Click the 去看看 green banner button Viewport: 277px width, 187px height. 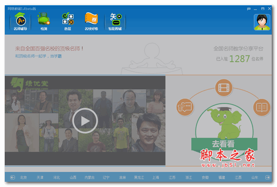tap(224, 144)
